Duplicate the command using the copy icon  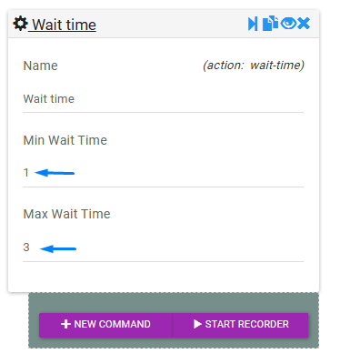[x=270, y=24]
